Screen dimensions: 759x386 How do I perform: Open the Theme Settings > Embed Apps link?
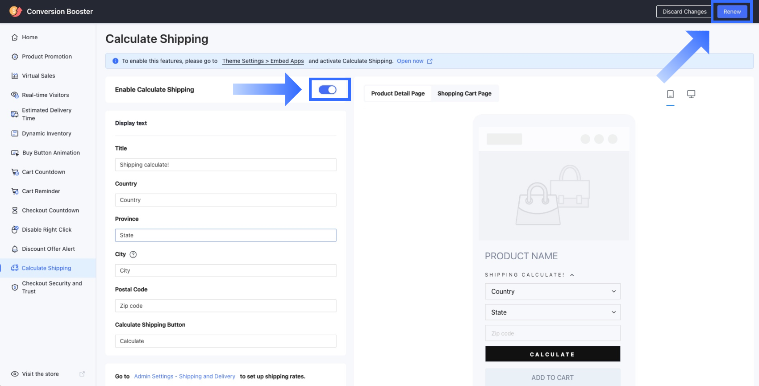[263, 61]
